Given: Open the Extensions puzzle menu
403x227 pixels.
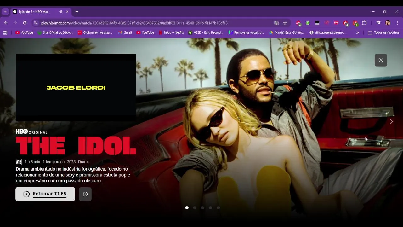Looking at the screenshot, I should (x=365, y=23).
